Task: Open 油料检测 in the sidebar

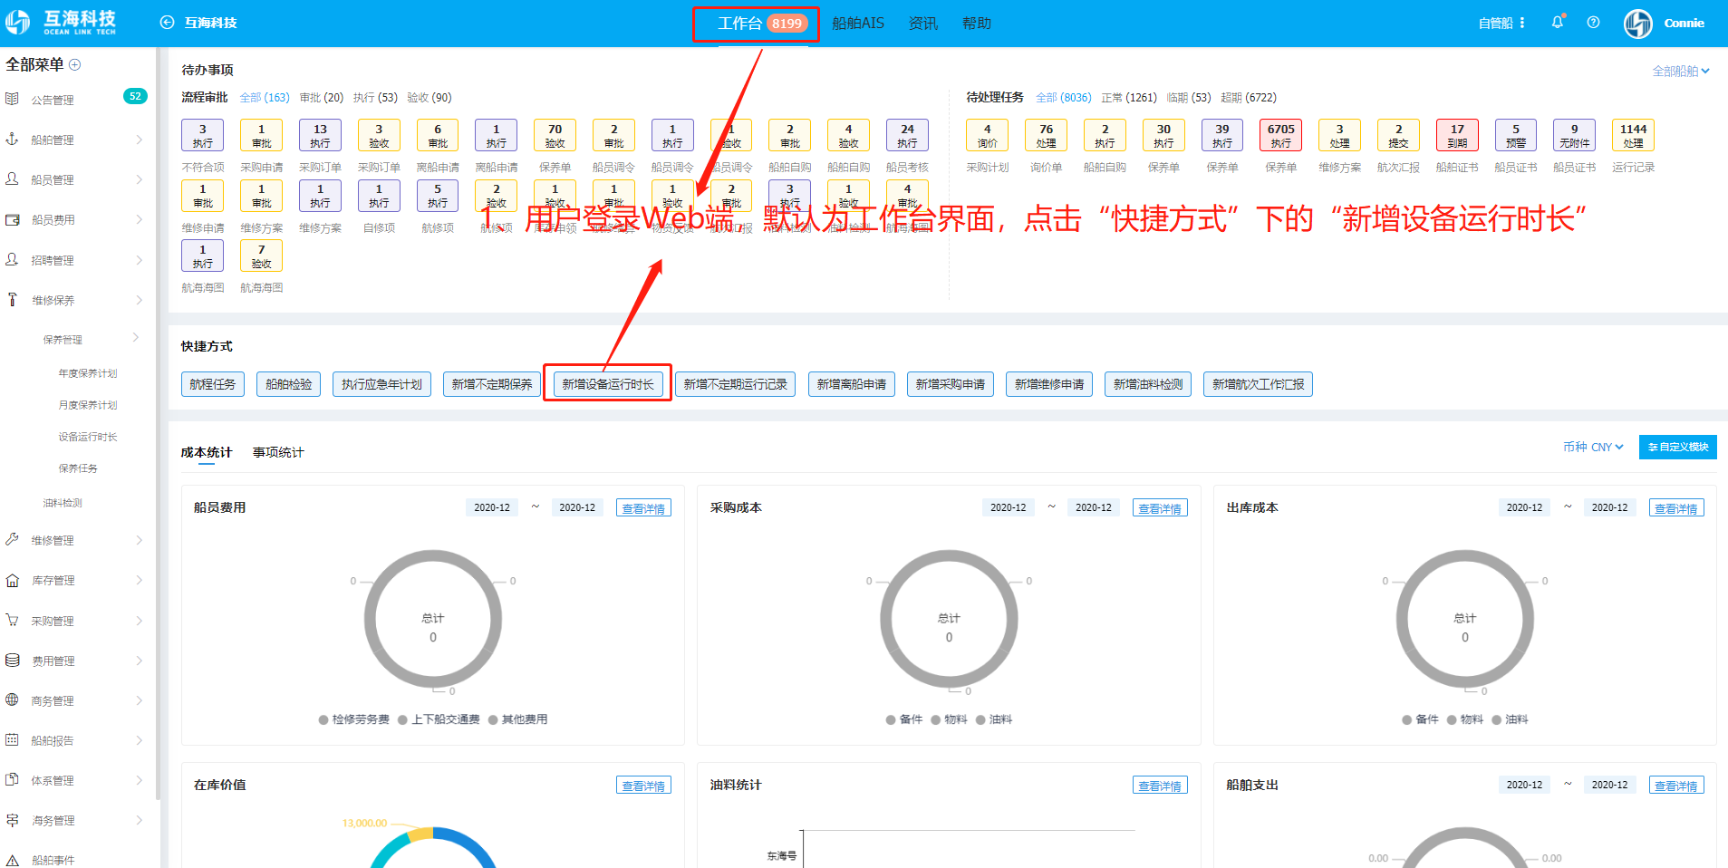Action: pyautogui.click(x=63, y=503)
